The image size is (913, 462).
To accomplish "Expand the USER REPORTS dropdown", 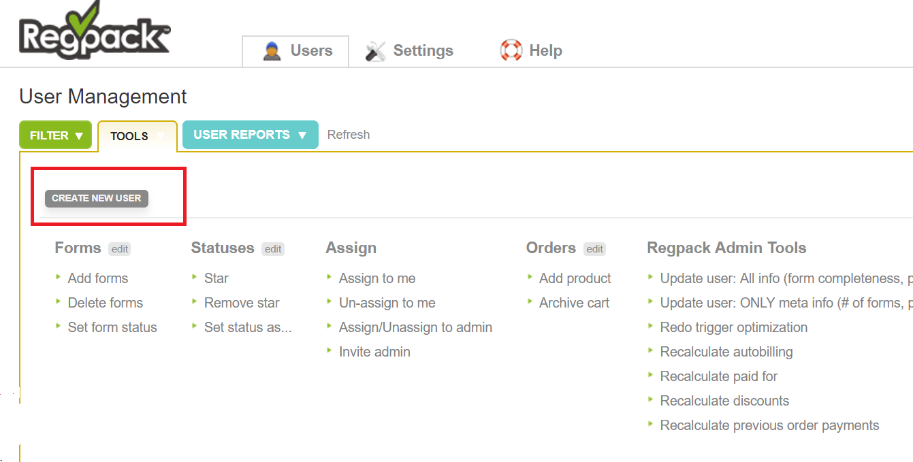I will point(250,135).
